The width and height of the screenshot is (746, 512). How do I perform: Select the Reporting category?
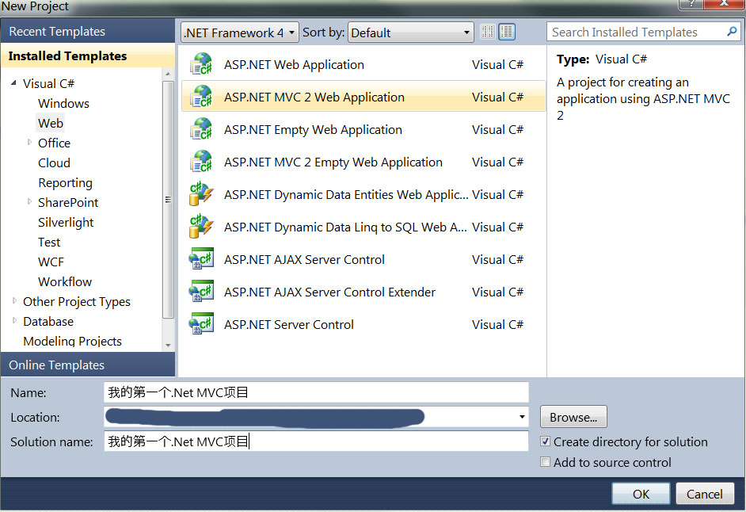65,183
